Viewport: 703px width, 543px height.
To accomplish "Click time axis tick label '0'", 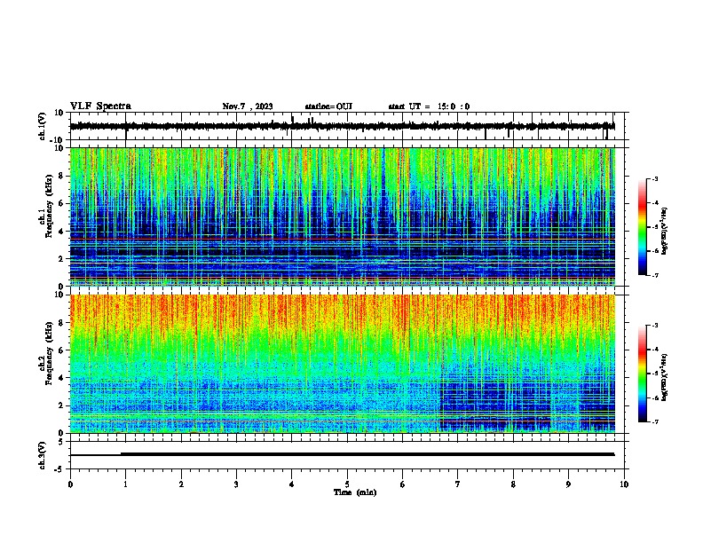I will coord(70,484).
